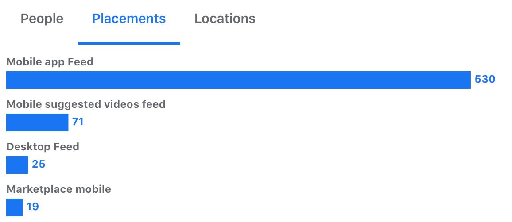The height and width of the screenshot is (222, 512).
Task: Click the Mobile app Feed blue bar
Action: point(238,80)
